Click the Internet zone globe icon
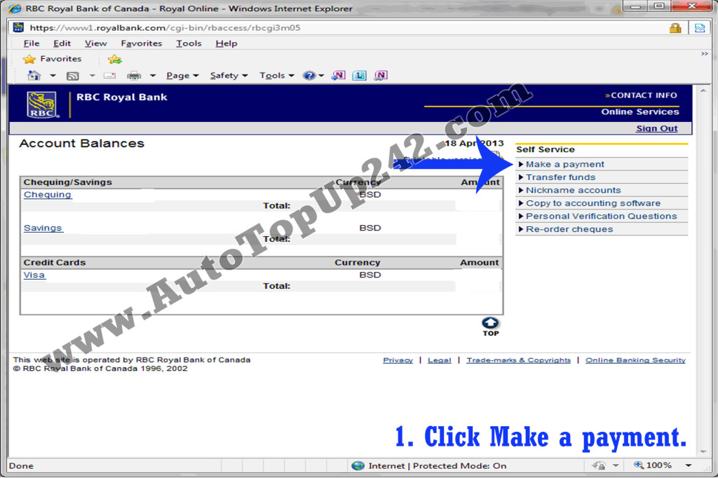 (358, 465)
